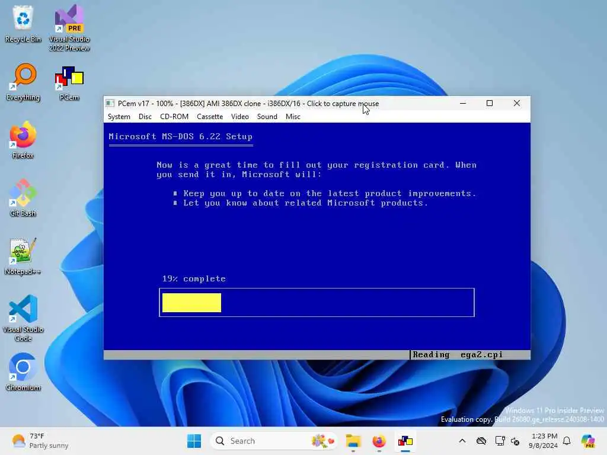Switch to Firefox in the taskbar
607x455 pixels.
(379, 441)
